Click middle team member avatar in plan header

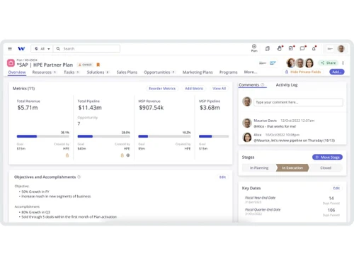pos(300,63)
